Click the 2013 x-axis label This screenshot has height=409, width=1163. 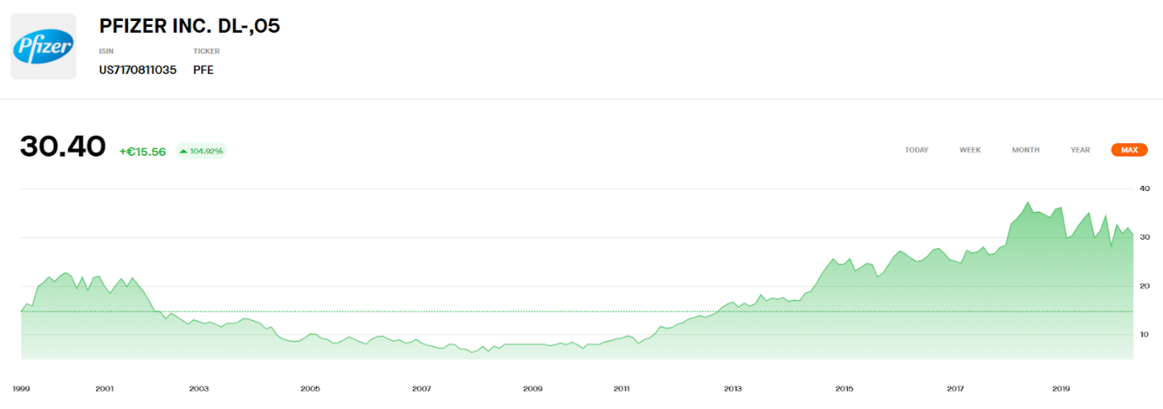pyautogui.click(x=732, y=389)
